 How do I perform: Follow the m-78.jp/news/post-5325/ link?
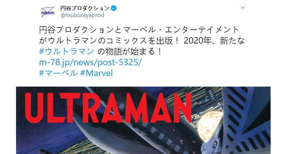point(91,62)
